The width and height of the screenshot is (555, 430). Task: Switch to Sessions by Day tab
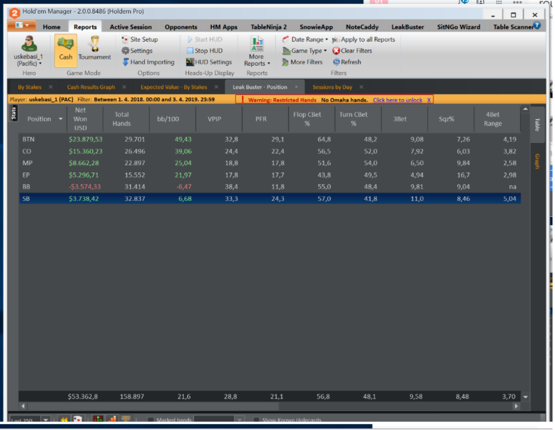coord(332,87)
